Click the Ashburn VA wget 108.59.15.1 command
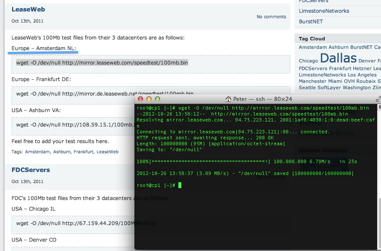The height and width of the screenshot is (251, 381). coord(75,125)
